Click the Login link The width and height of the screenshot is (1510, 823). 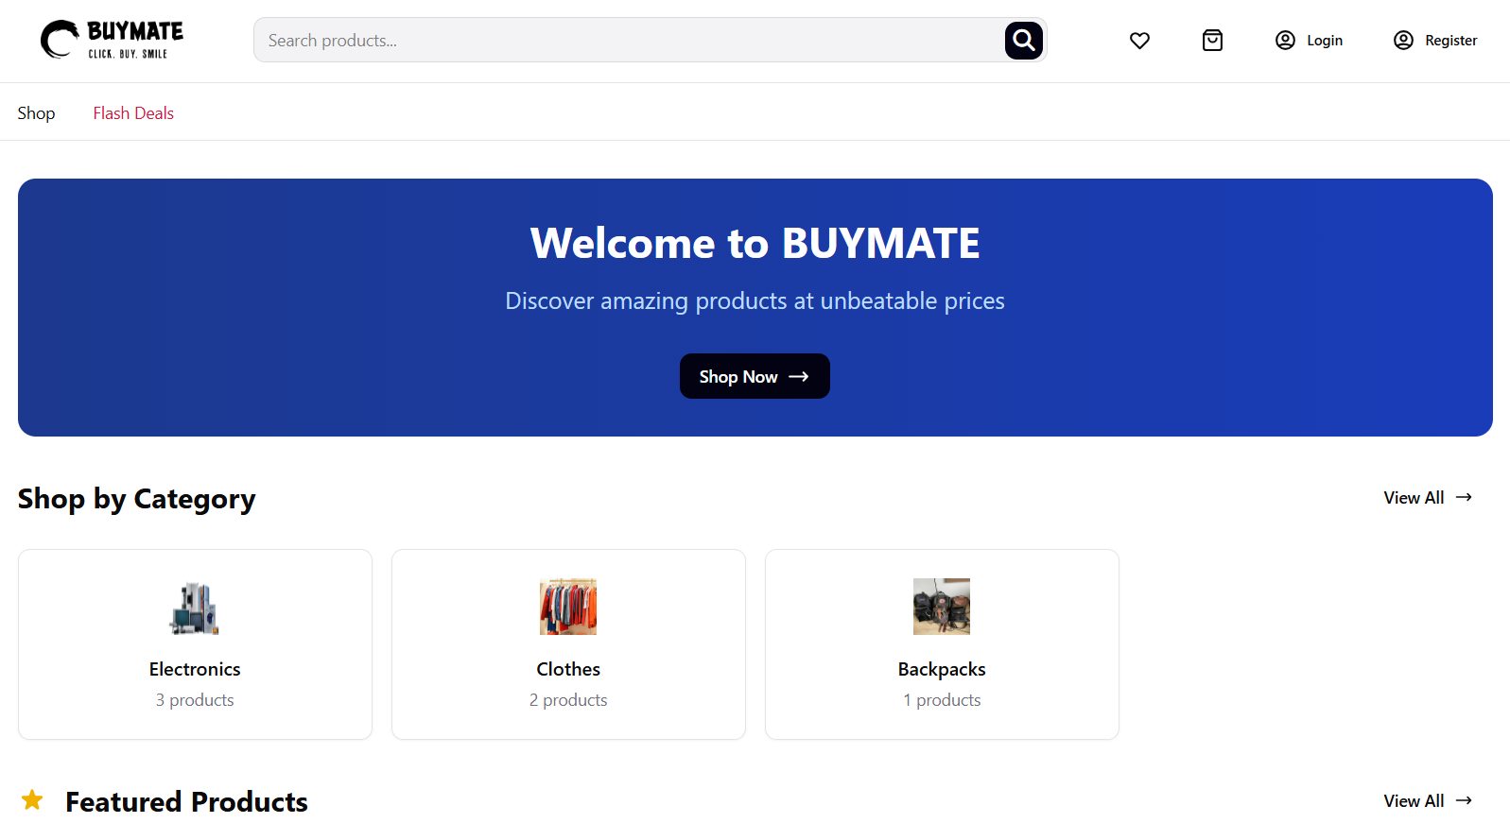[x=1309, y=40]
